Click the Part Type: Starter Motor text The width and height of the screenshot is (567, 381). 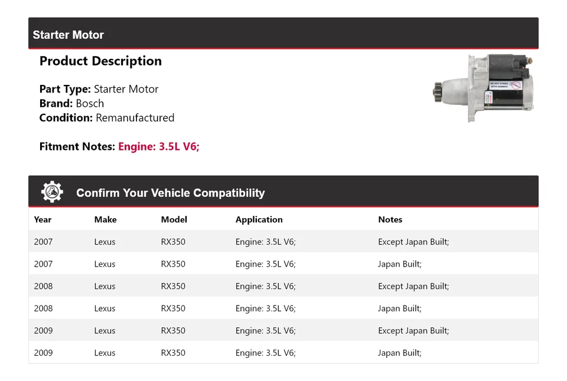(x=99, y=89)
